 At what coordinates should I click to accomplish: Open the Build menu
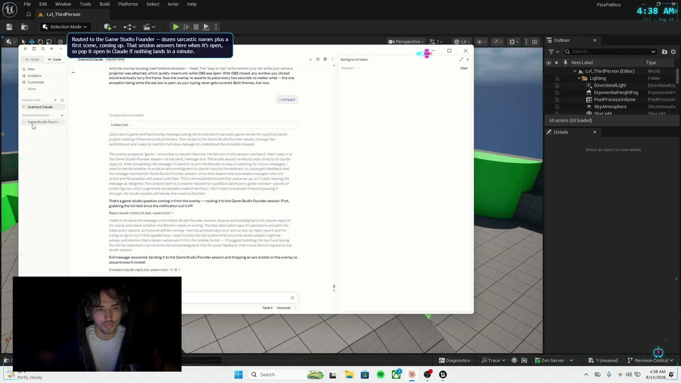(104, 4)
